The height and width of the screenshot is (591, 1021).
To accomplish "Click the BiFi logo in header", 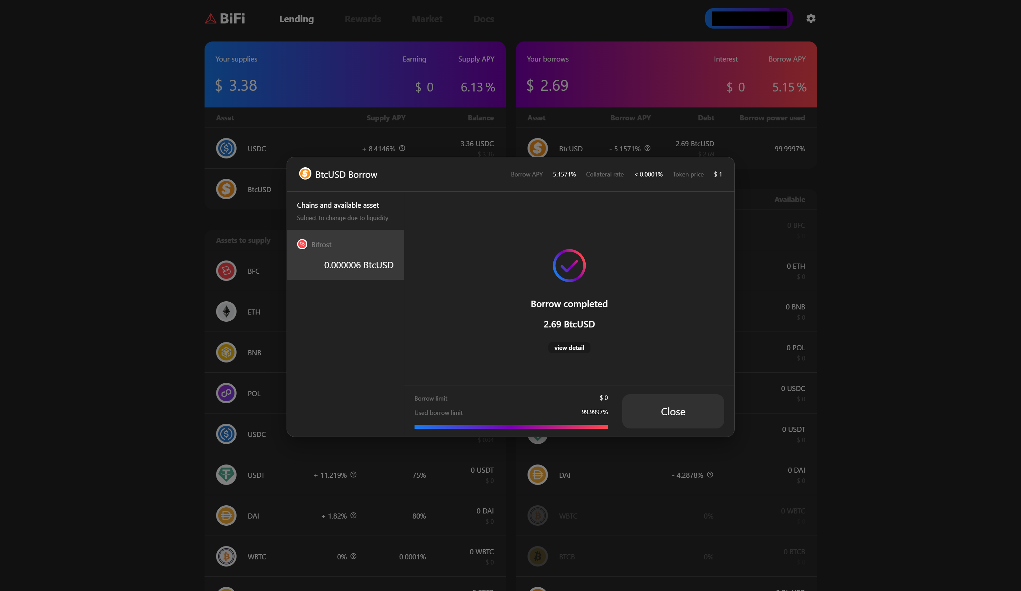I will pyautogui.click(x=225, y=19).
